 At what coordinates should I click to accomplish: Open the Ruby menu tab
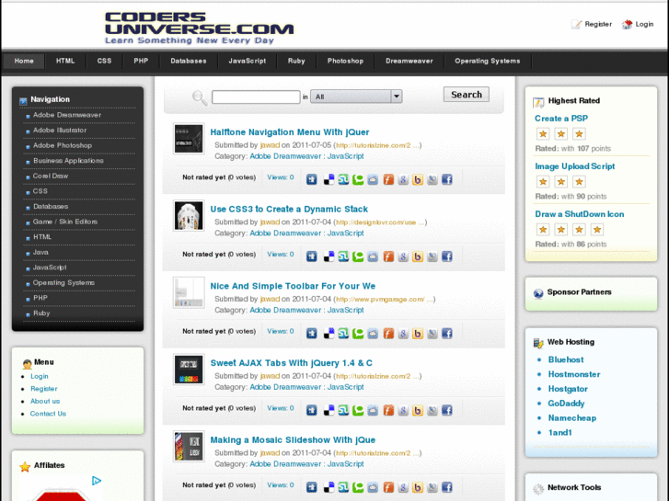296,61
